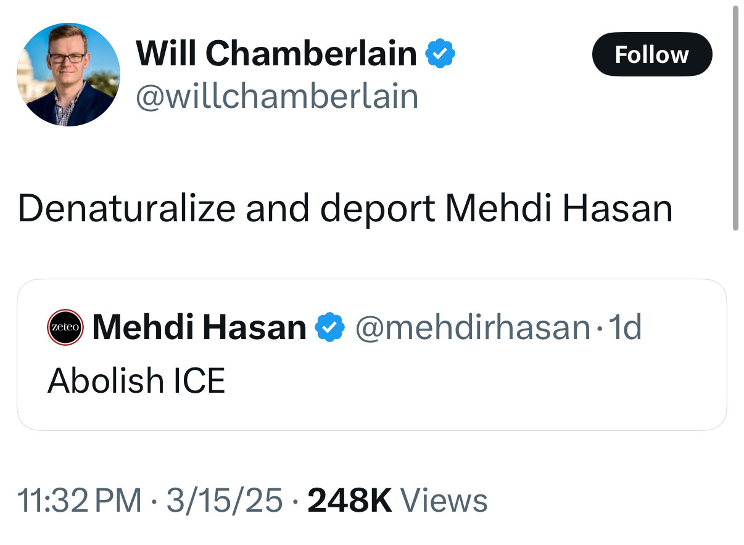The height and width of the screenshot is (545, 744).
Task: Open the @mehdirhasan handle
Action: (x=472, y=327)
